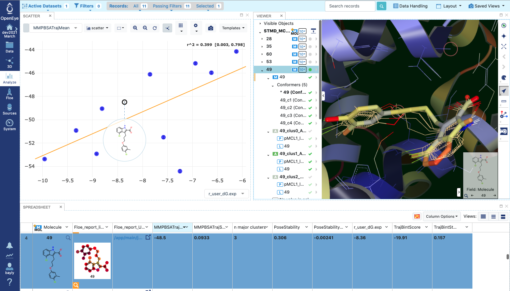Open the external link icon in Floe_report_URL cell
This screenshot has height=291, width=510.
[148, 238]
